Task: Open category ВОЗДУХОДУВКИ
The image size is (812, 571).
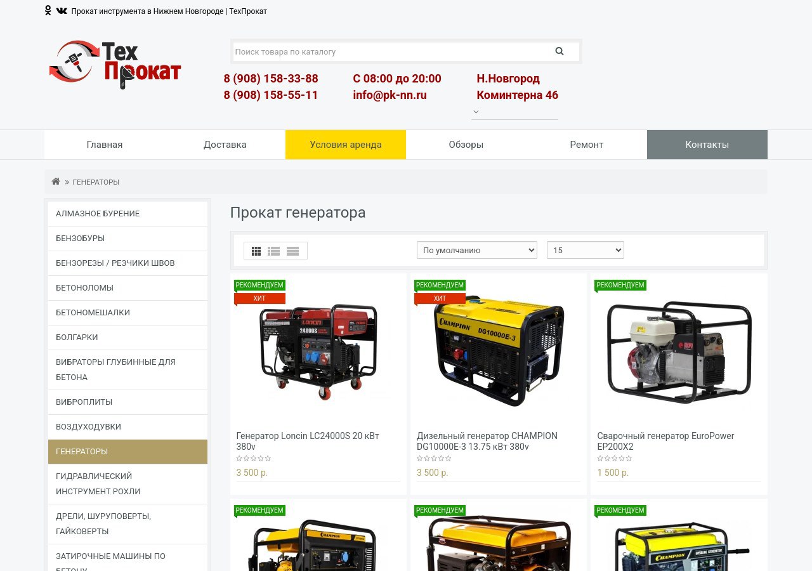Action: point(128,427)
